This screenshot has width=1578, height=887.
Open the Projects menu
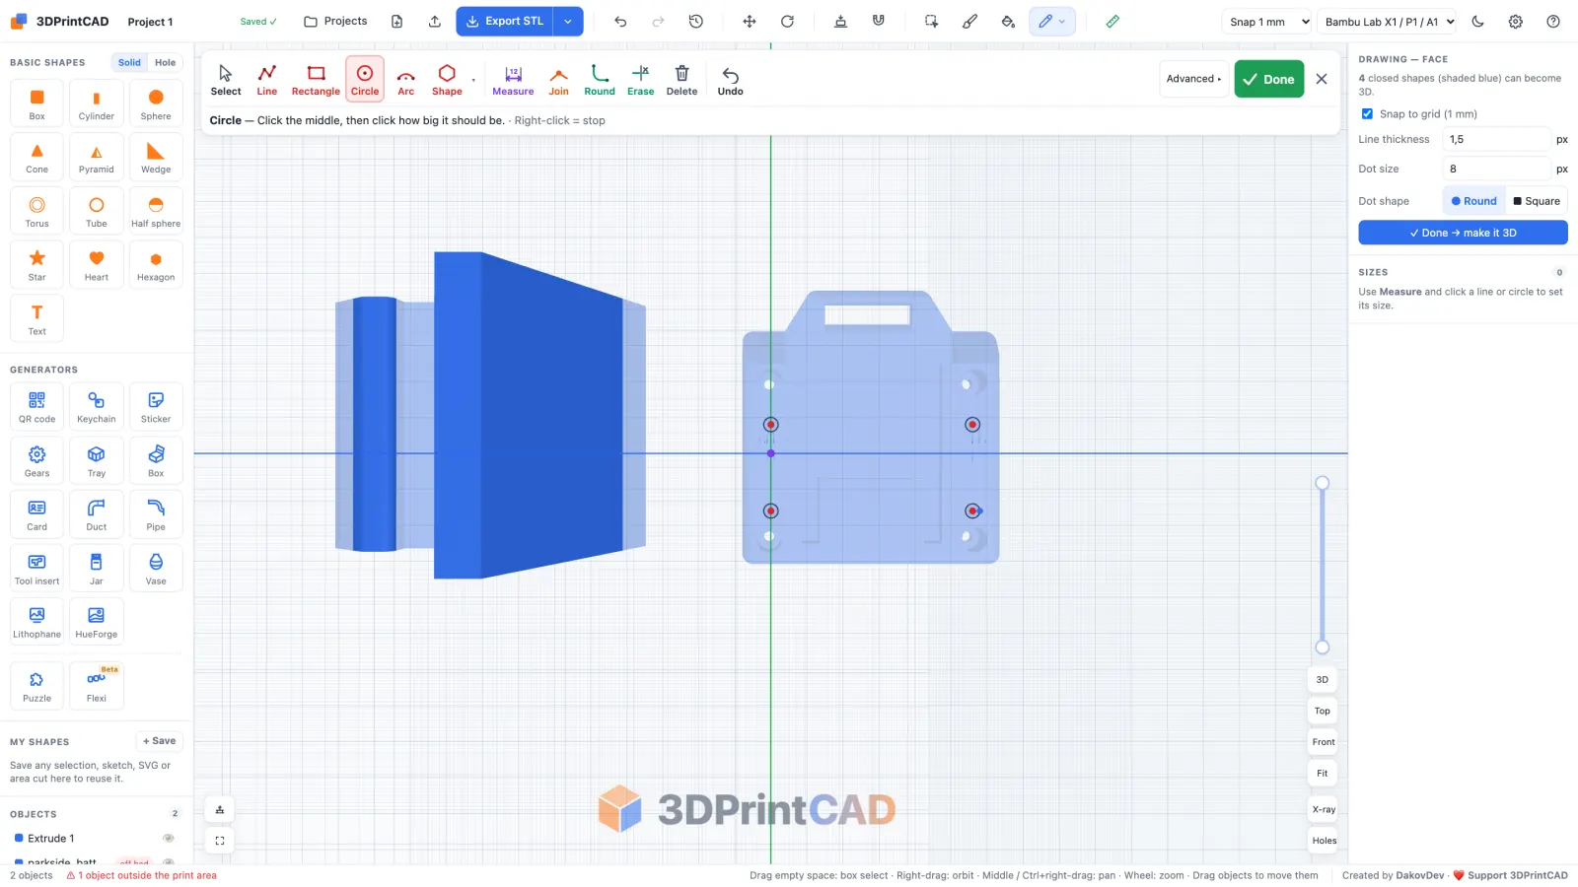(335, 21)
